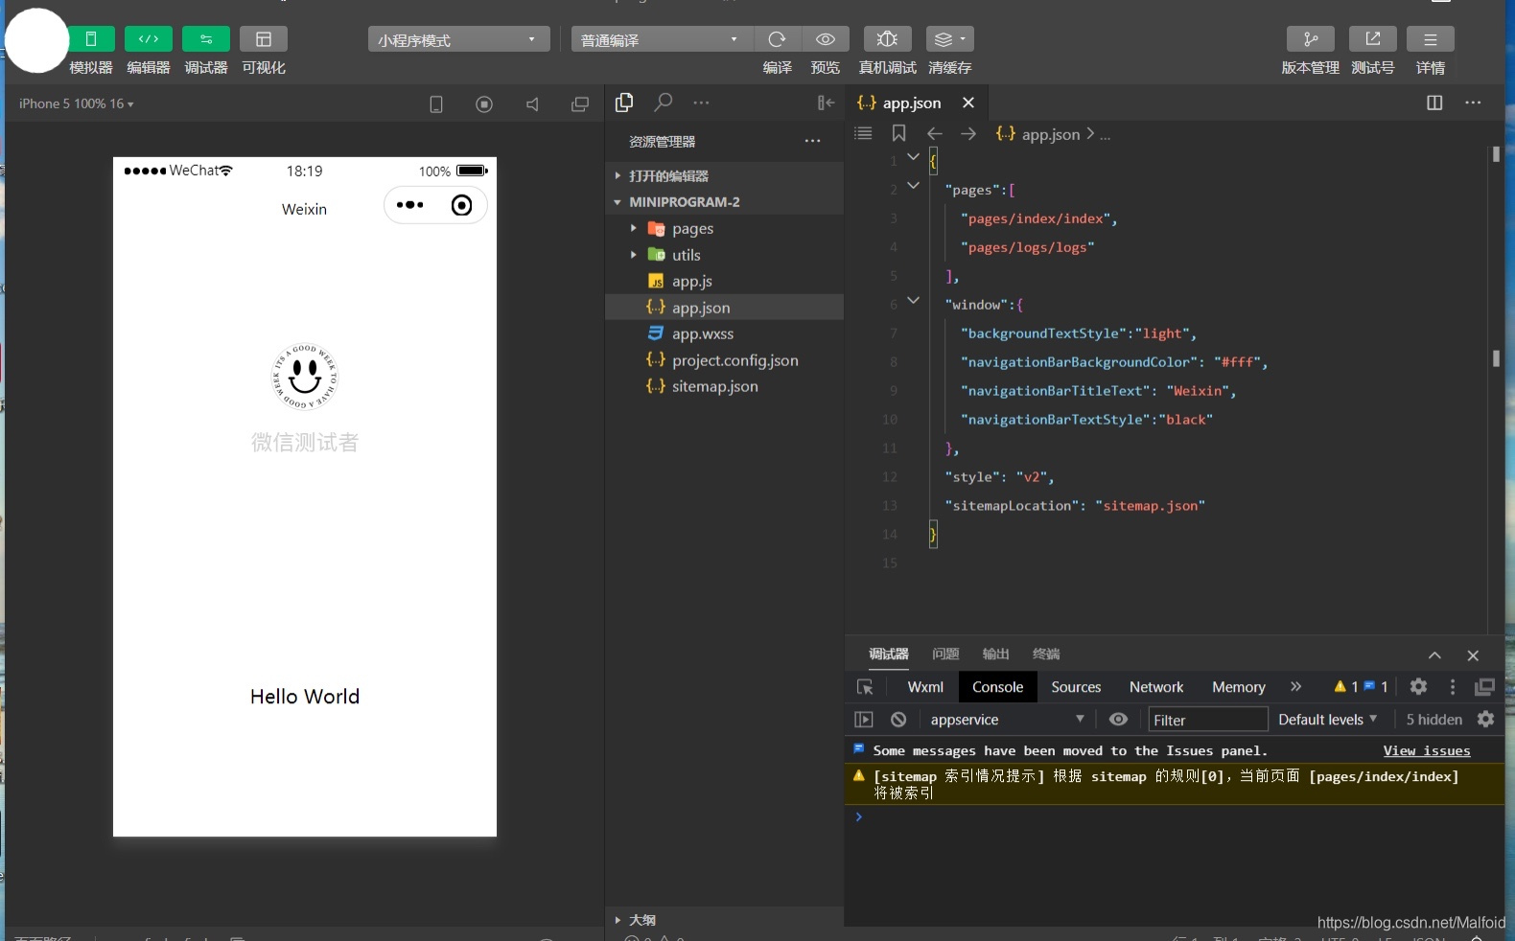This screenshot has height=941, width=1515.
Task: Toggle console sidebar
Action: point(864,720)
